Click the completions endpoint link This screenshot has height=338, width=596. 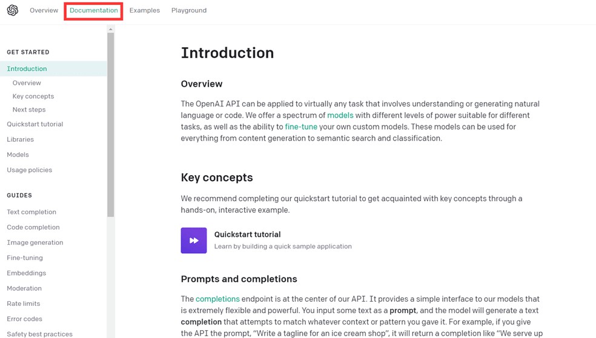click(x=217, y=299)
